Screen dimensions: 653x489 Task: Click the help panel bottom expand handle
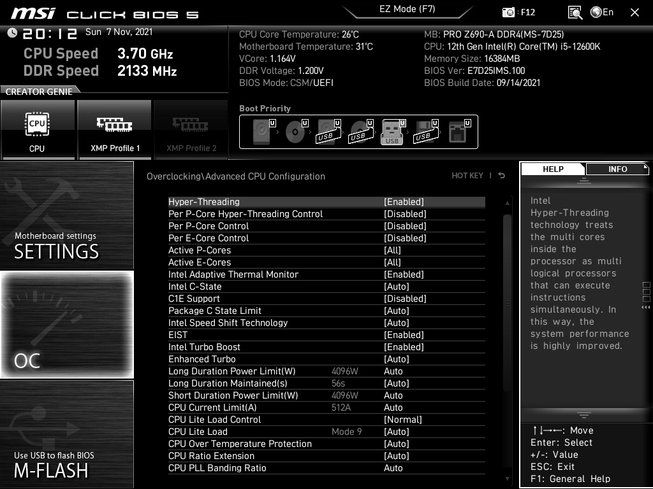pyautogui.click(x=584, y=415)
